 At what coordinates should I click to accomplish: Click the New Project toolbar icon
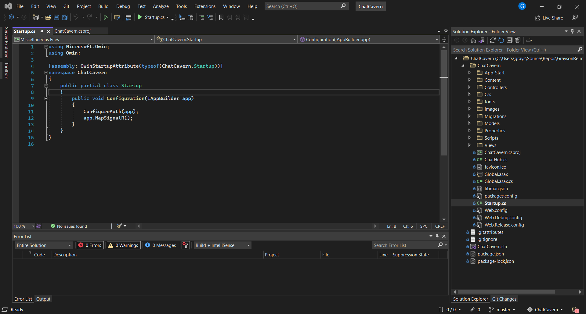coord(36,17)
